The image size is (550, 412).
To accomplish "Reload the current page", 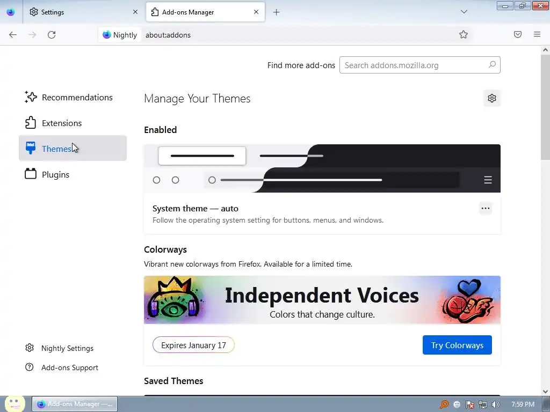I will 52,35.
